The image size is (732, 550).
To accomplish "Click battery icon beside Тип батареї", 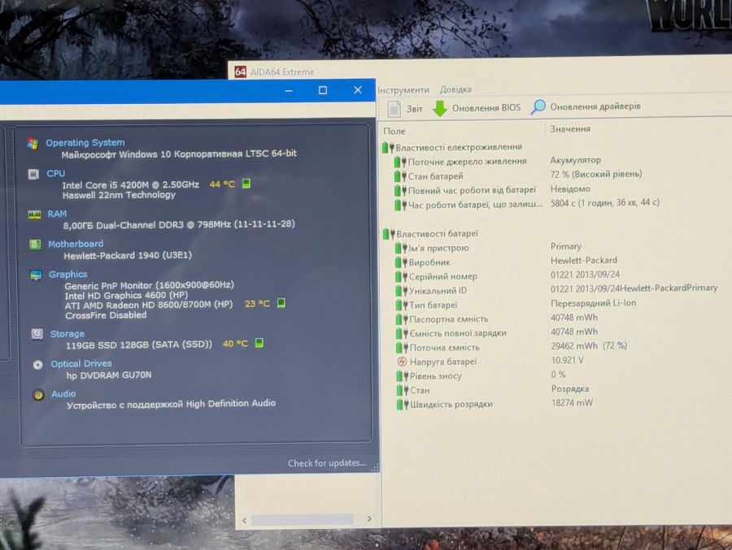I will (402, 305).
